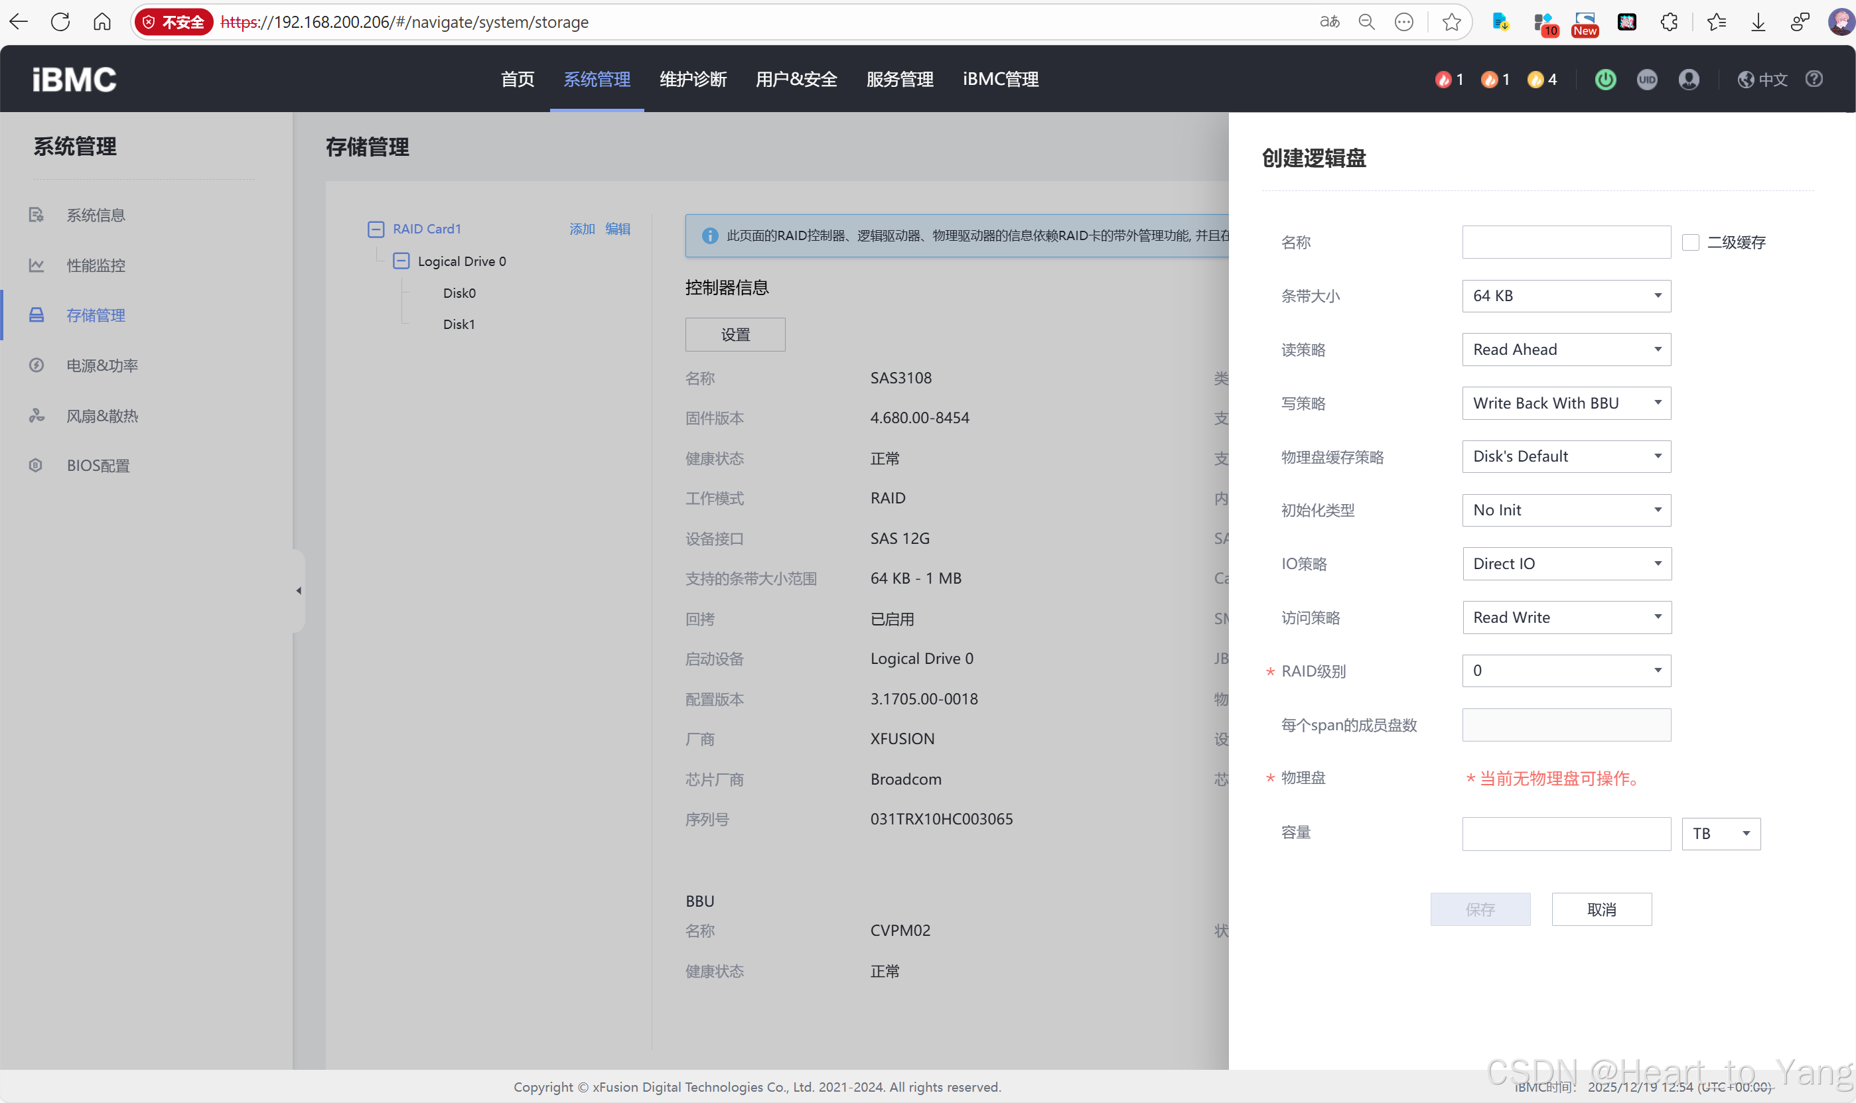Click the browser favorites star icon
1856x1103 pixels.
pos(1451,23)
